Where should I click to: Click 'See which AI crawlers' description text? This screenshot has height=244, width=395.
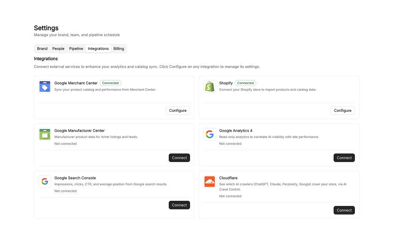coord(282,187)
